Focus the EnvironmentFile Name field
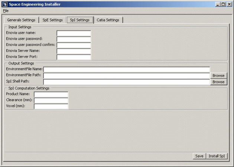The width and height of the screenshot is (234, 167). [127, 69]
